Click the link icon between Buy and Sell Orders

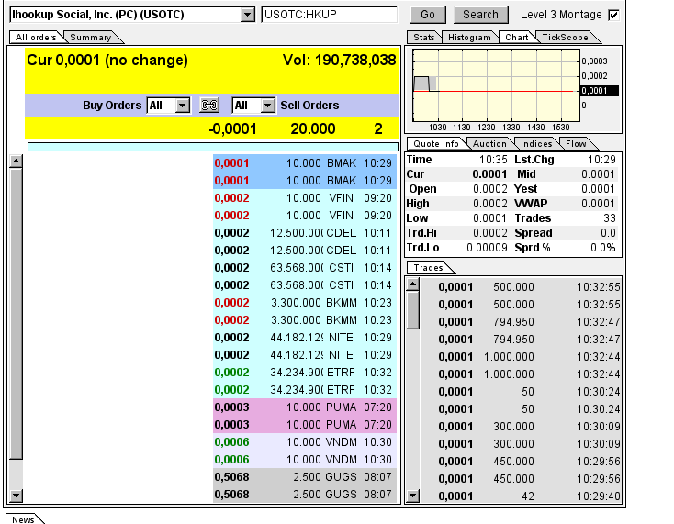coord(210,106)
